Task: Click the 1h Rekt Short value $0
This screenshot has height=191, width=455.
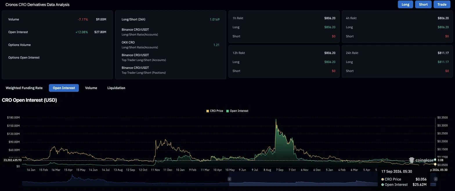Action: (x=333, y=37)
